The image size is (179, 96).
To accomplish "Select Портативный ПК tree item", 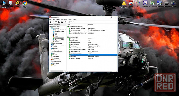I will 59,40.
